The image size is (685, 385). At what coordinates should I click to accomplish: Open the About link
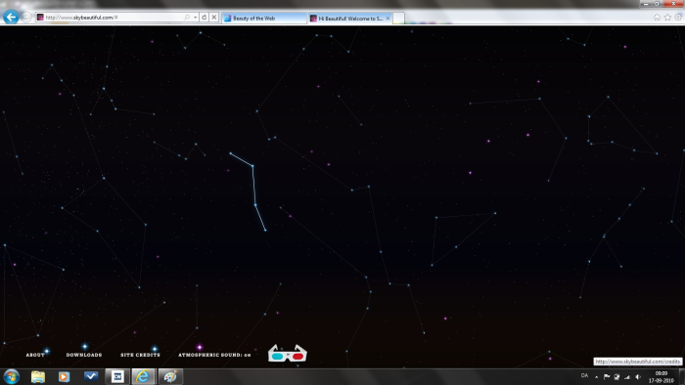[x=35, y=355]
